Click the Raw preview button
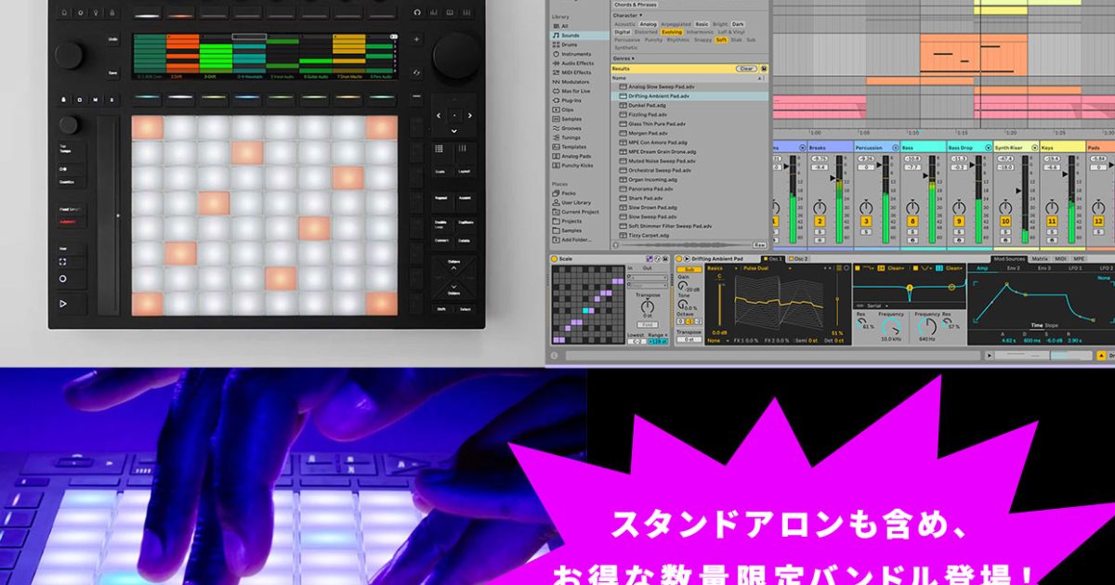Image resolution: width=1115 pixels, height=585 pixels. coord(759,244)
